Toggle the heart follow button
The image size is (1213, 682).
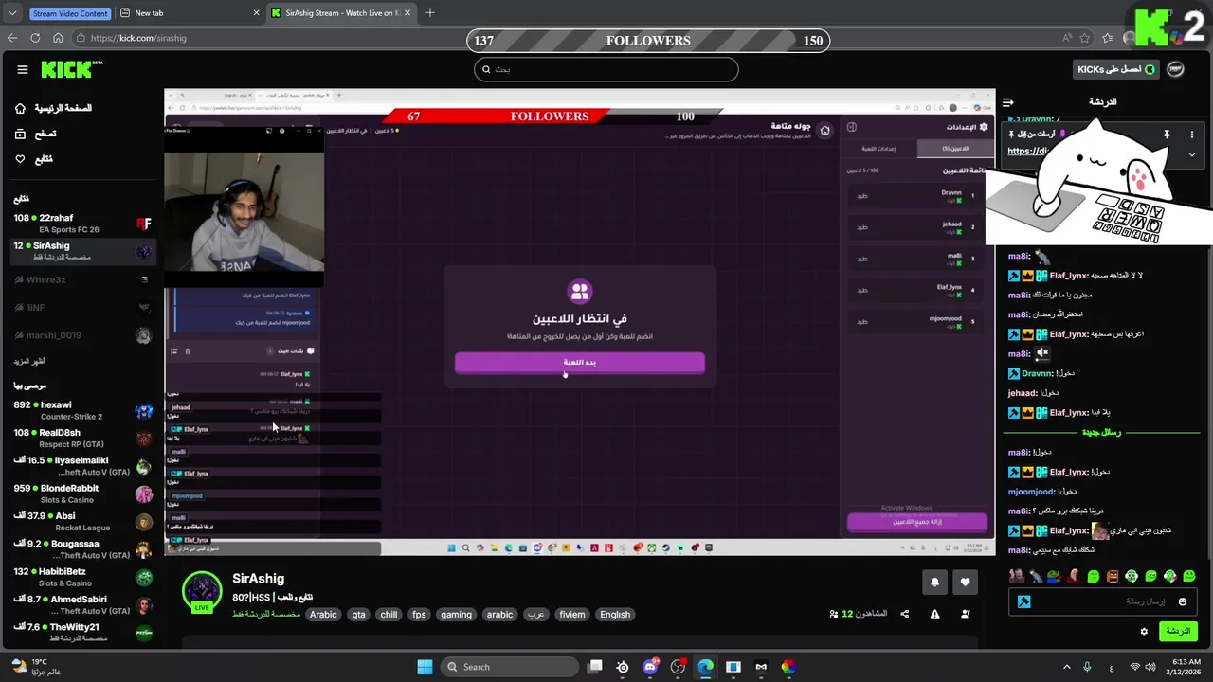tap(965, 582)
